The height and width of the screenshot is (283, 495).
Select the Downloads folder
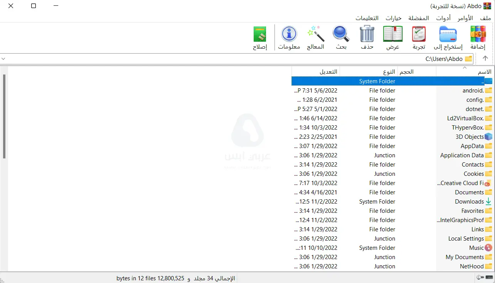pyautogui.click(x=469, y=202)
